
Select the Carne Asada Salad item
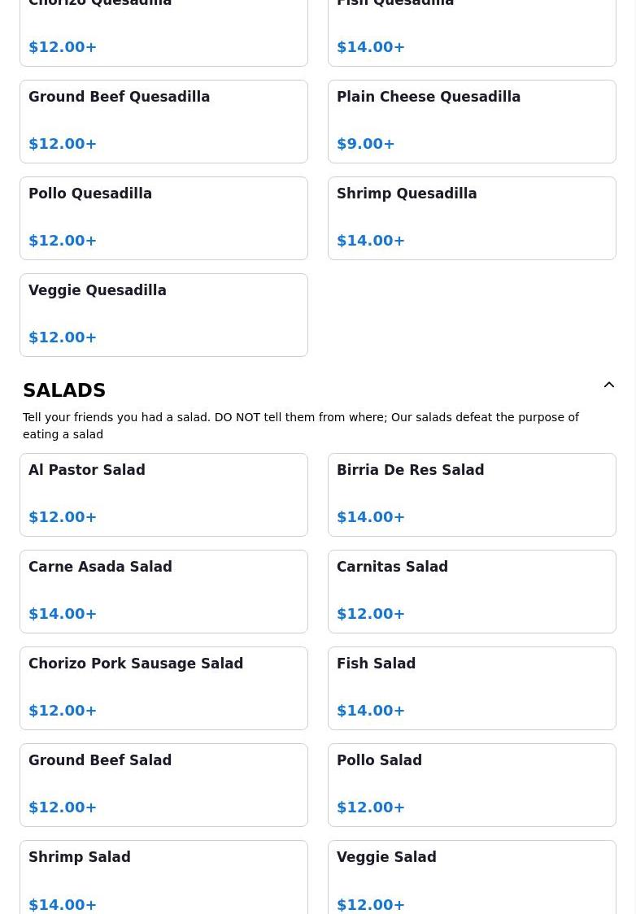click(x=163, y=592)
